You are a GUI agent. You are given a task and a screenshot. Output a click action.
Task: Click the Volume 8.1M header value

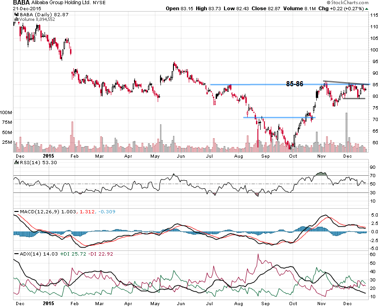click(300, 8)
